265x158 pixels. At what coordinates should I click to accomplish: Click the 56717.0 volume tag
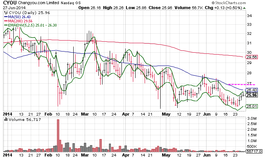[254, 152]
